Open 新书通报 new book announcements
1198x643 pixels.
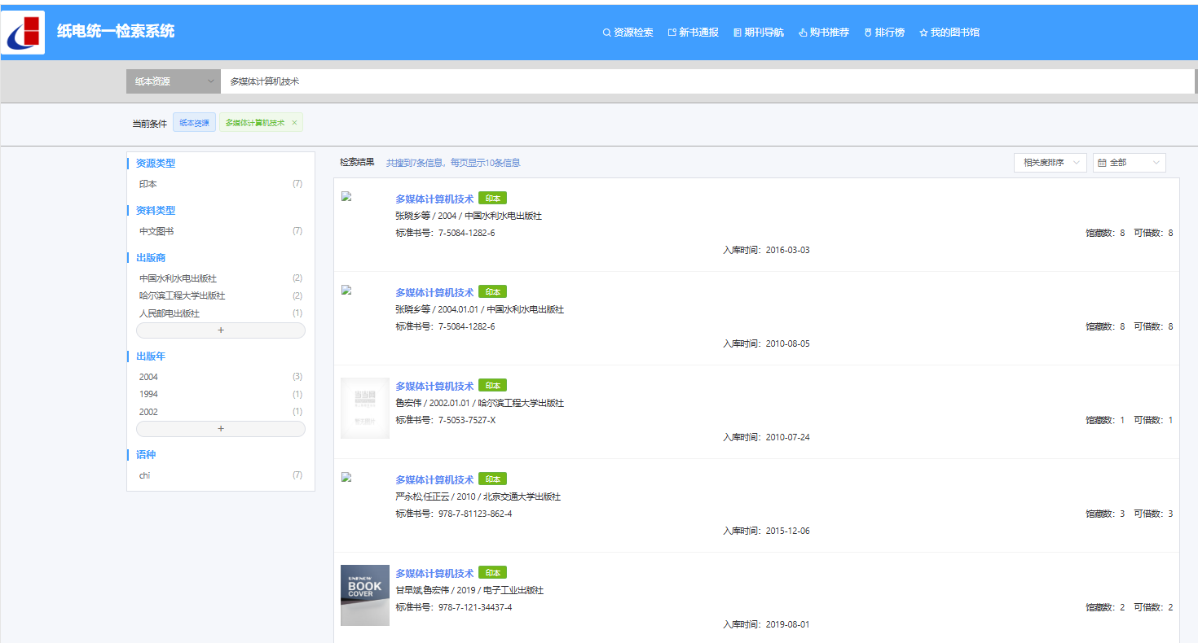coord(693,33)
